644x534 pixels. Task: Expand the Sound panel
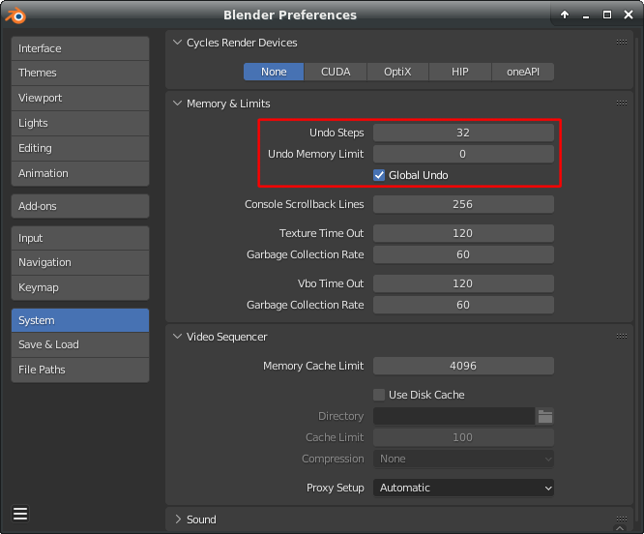(177, 519)
